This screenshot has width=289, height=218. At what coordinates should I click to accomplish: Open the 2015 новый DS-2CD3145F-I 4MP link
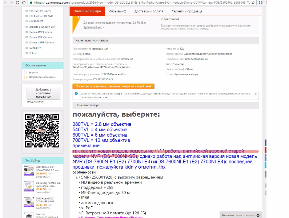(46, 200)
